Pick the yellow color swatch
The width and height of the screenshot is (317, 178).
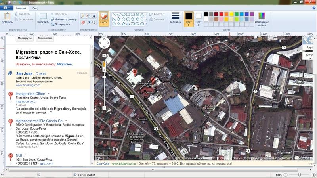(x=231, y=14)
